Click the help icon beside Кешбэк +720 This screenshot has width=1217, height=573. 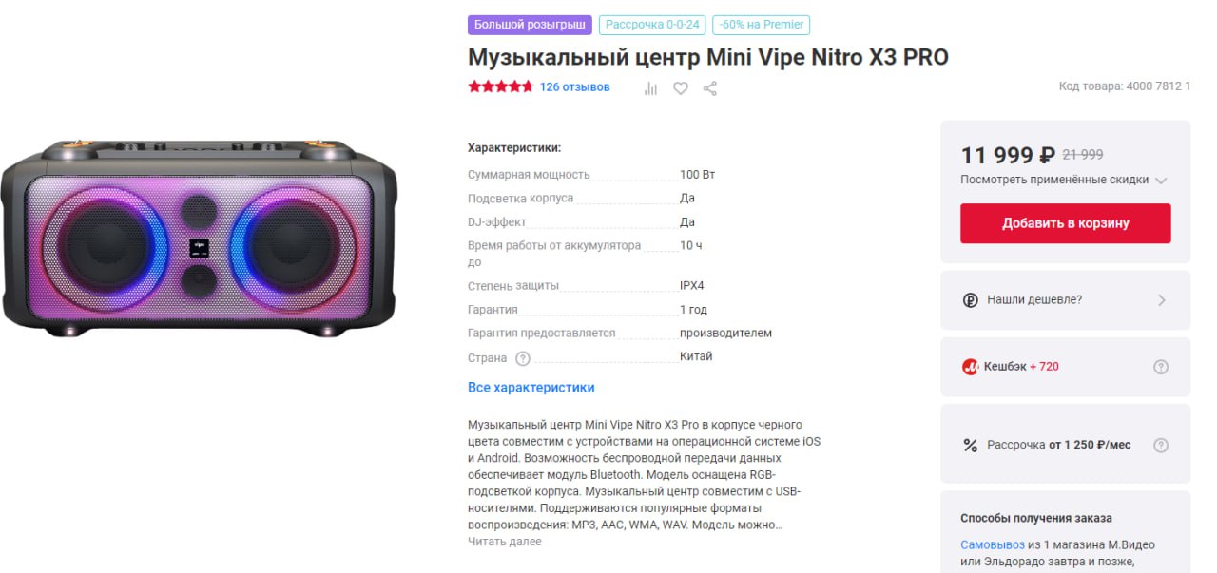pos(1161,367)
